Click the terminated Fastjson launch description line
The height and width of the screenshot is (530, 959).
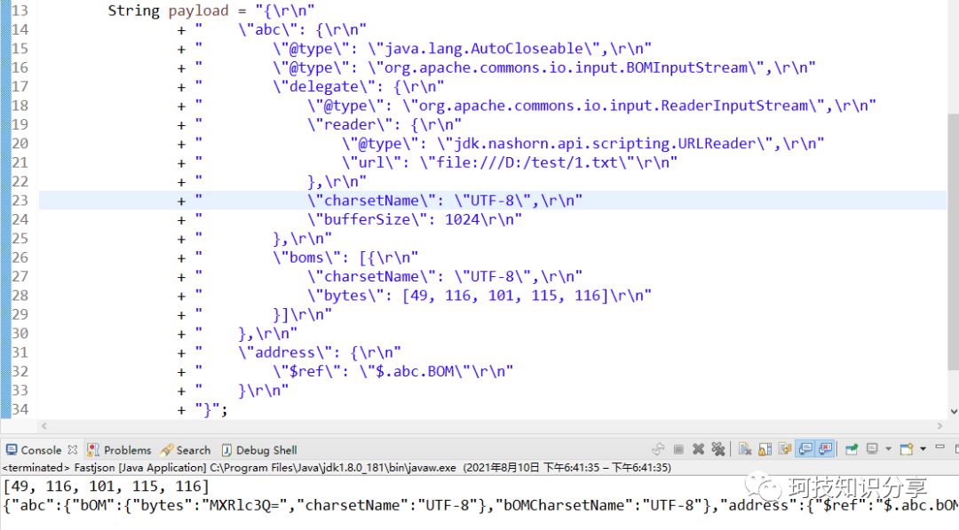337,468
